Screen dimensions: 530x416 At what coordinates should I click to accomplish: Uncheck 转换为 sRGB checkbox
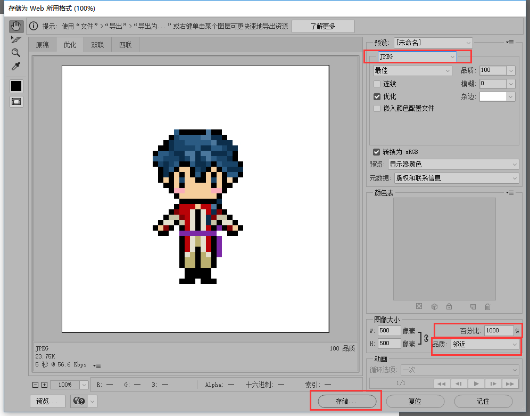pos(377,152)
